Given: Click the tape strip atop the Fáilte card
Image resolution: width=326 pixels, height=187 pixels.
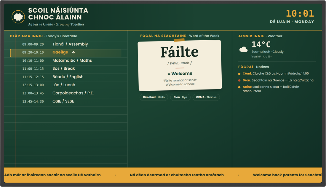Looking at the screenshot, I should [x=179, y=40].
